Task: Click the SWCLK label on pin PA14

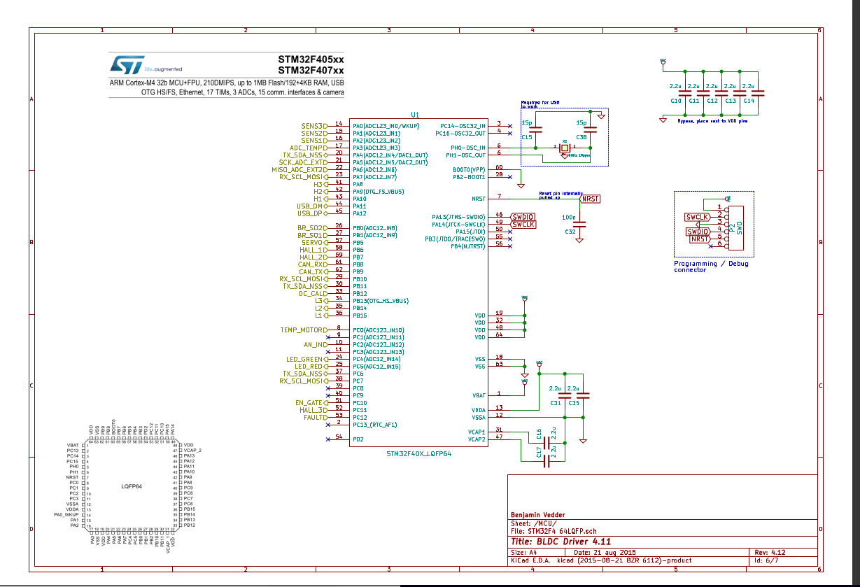Action: (523, 224)
